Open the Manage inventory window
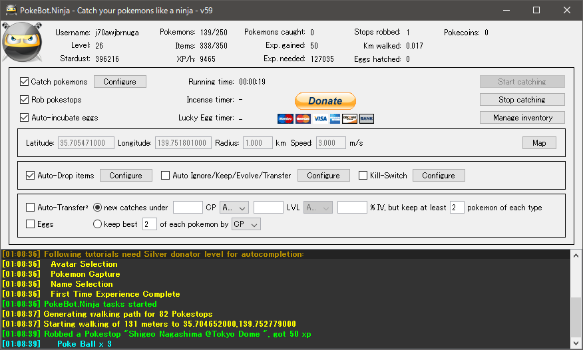This screenshot has width=583, height=350. coord(522,117)
